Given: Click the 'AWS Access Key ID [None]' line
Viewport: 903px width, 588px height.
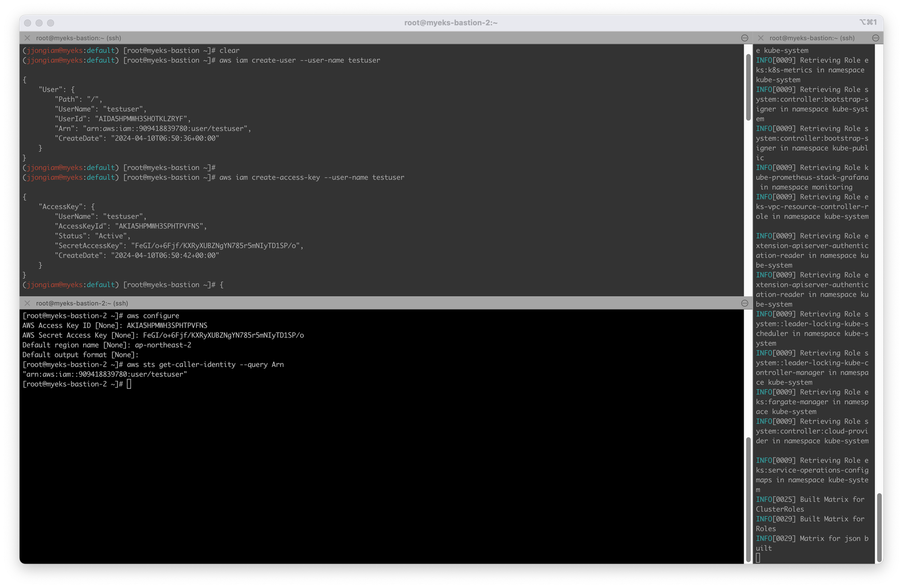Looking at the screenshot, I should coord(115,325).
